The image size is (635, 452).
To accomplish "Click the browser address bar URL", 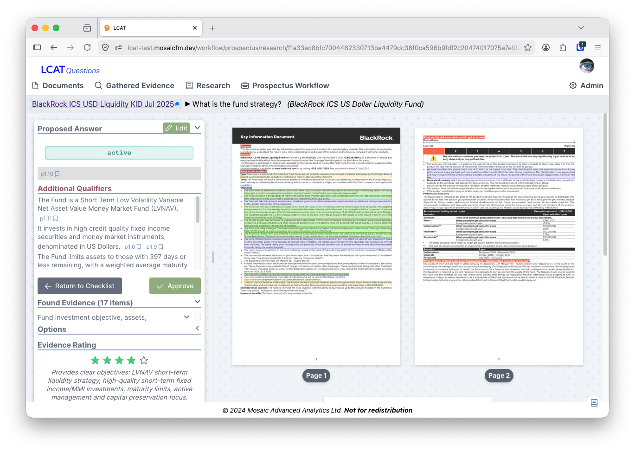I will (x=323, y=47).
